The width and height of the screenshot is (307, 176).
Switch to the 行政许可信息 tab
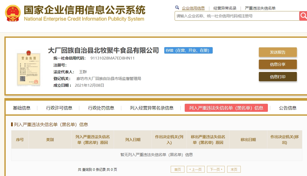(x=59, y=108)
